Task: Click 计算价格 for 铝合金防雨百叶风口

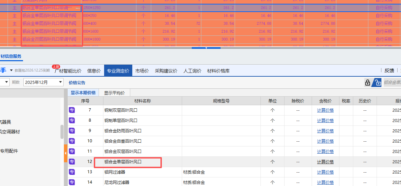Action: tap(325, 131)
